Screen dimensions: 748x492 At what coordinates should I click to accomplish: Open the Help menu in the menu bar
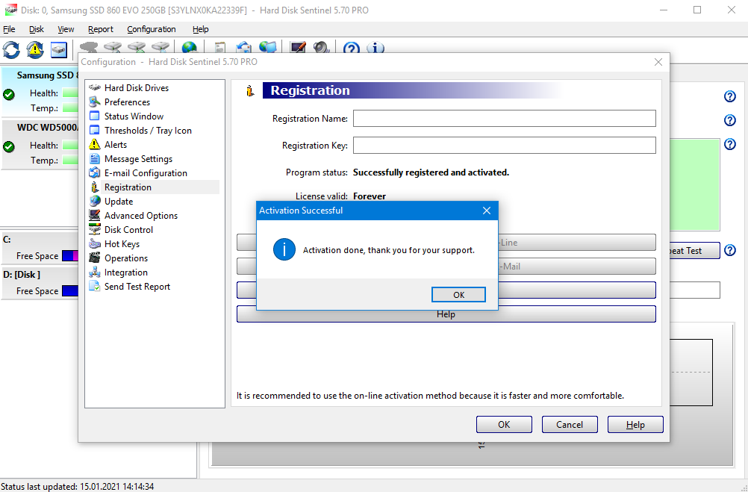coord(200,29)
